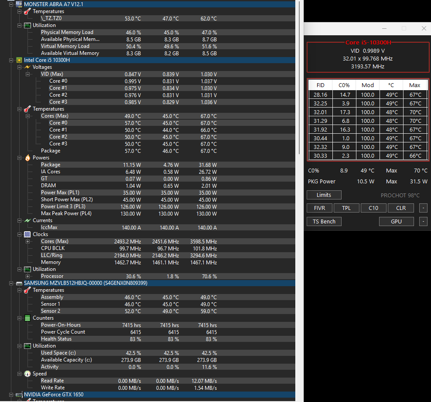Click the motherboard icon beside MONSTER ABRA A7

point(19,4)
